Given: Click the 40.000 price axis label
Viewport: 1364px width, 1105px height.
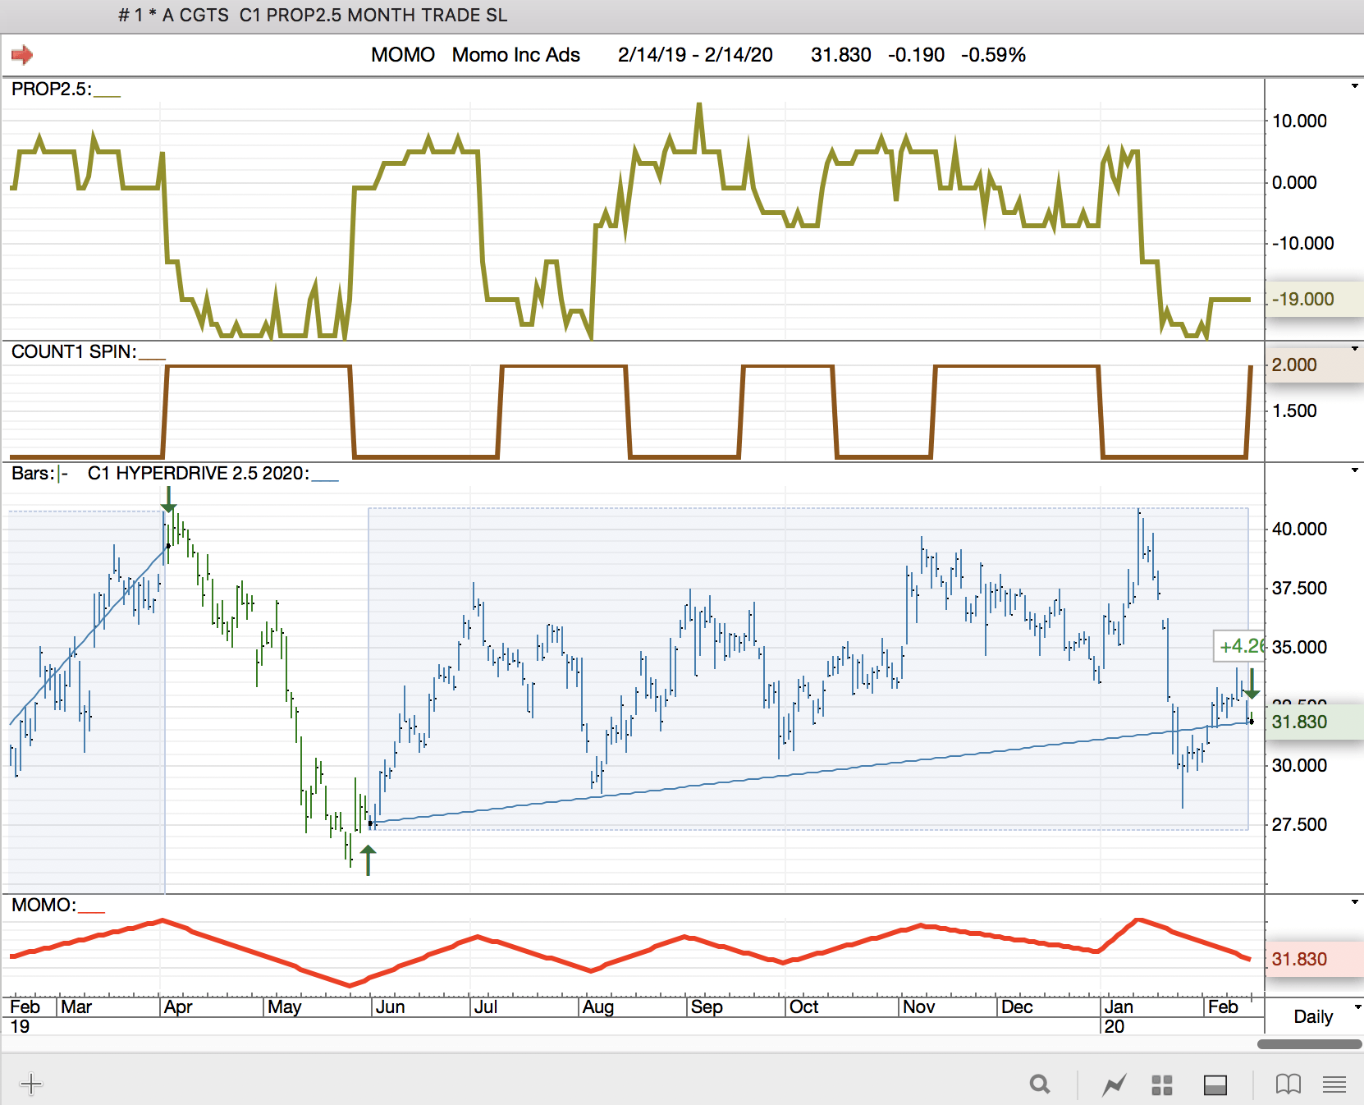Looking at the screenshot, I should (x=1299, y=529).
